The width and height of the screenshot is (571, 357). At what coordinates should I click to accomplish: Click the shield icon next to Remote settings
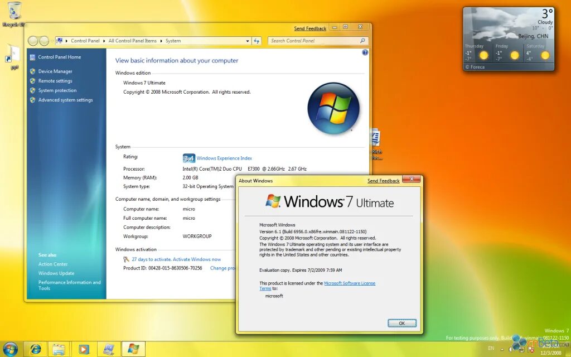pos(32,81)
